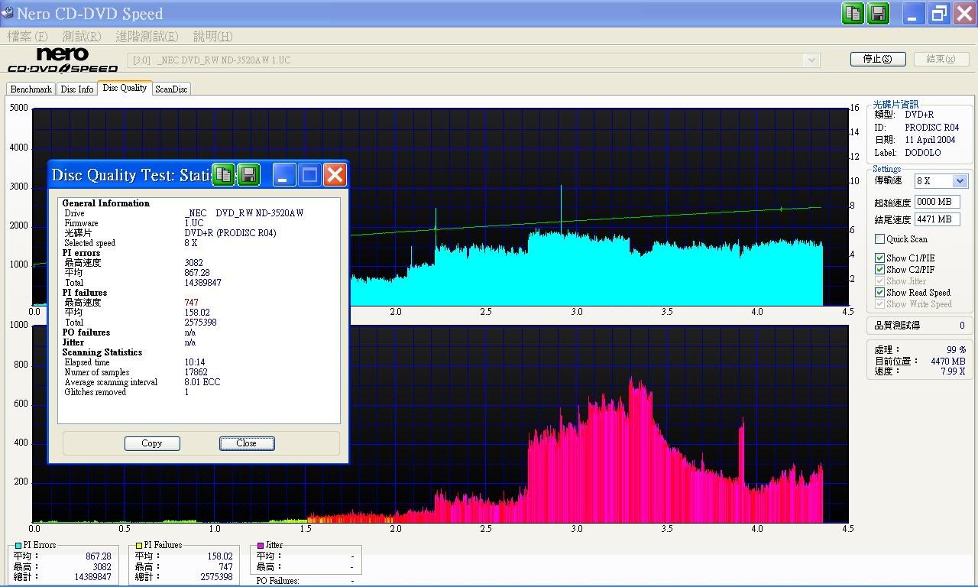Open the 檔案(F) menu
Viewport: 978px width, 587px height.
click(27, 37)
